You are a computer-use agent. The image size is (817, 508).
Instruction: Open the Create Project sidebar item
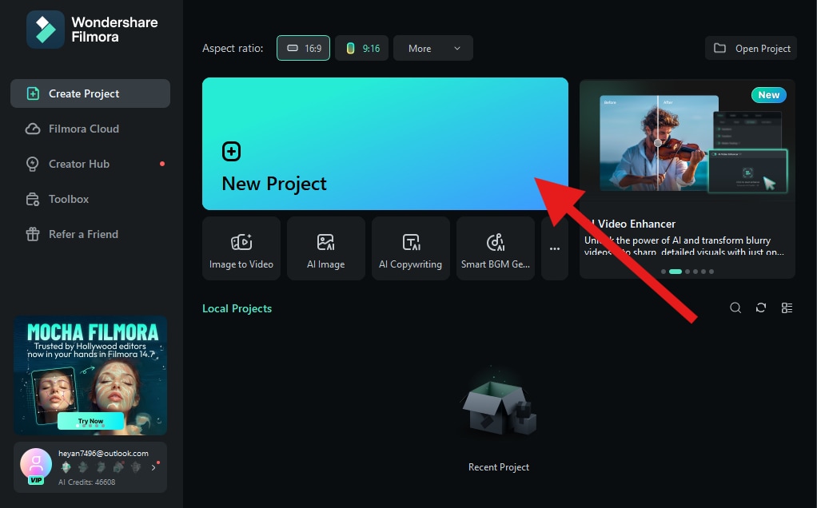90,93
